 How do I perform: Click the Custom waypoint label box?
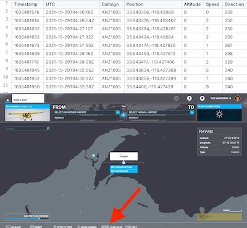(124, 156)
